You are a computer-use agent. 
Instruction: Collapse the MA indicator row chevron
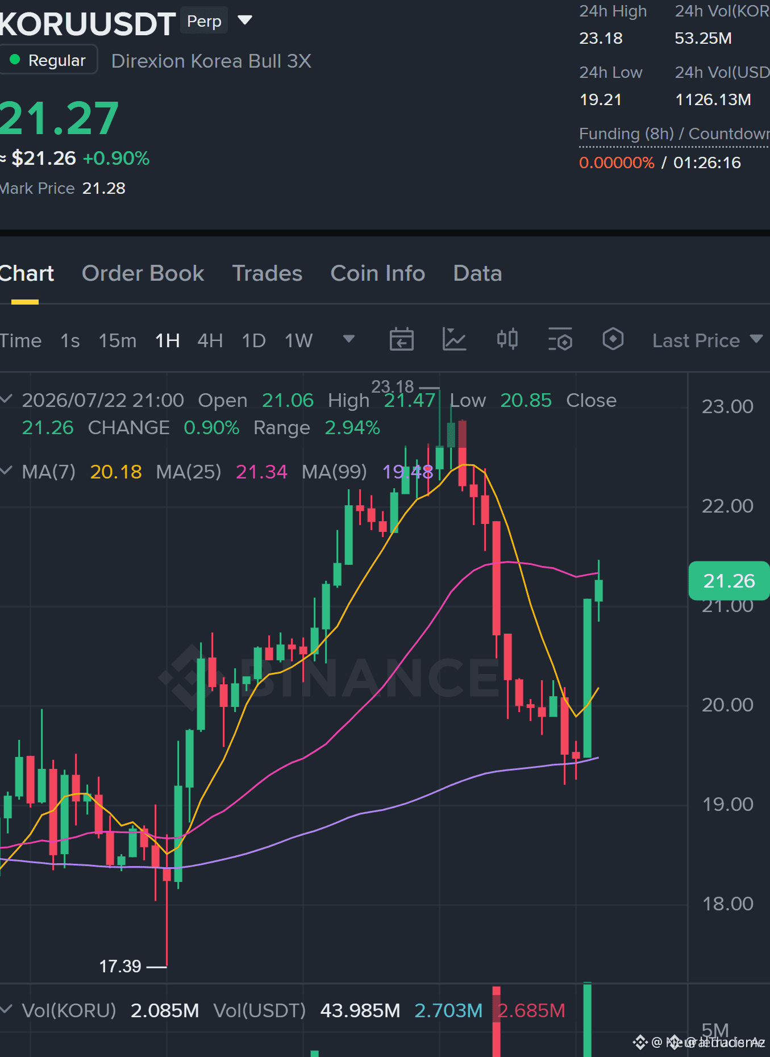[x=6, y=471]
